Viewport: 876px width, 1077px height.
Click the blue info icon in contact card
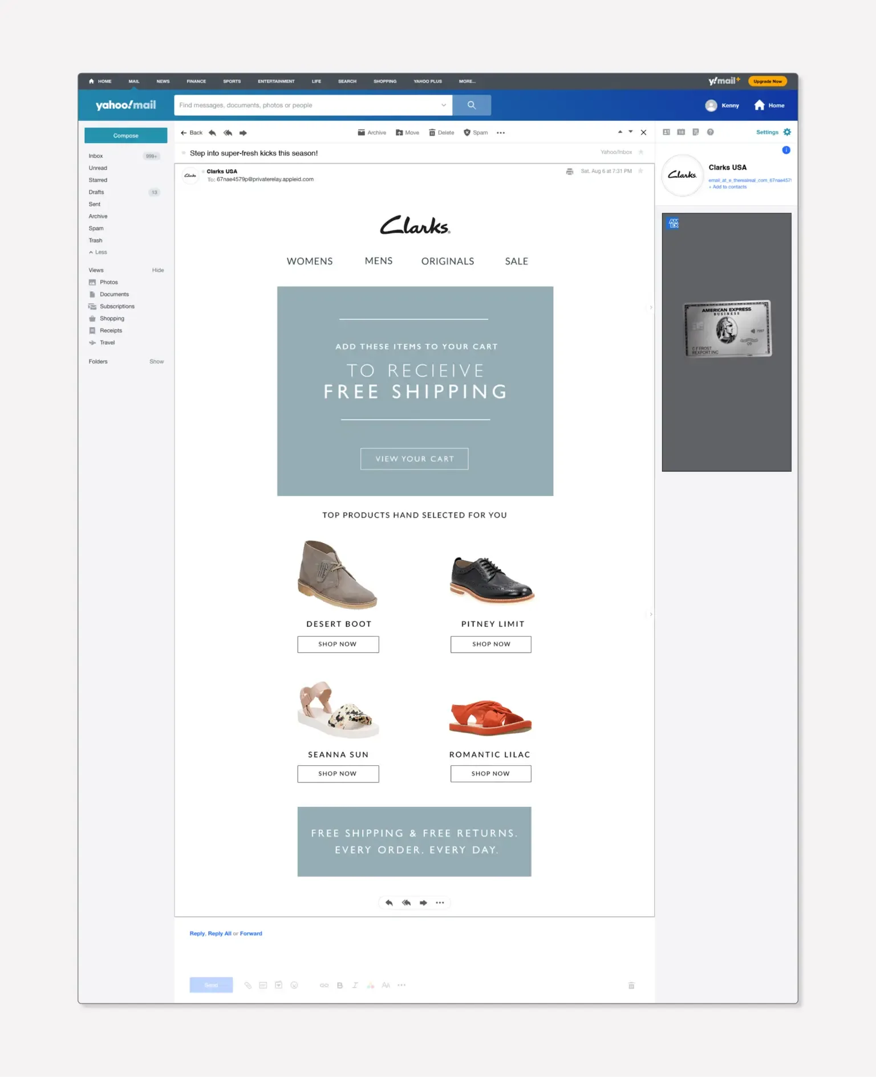(786, 150)
